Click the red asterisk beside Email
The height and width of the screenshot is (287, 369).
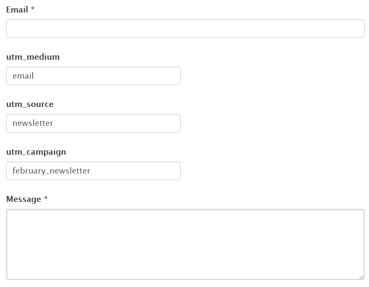point(33,9)
